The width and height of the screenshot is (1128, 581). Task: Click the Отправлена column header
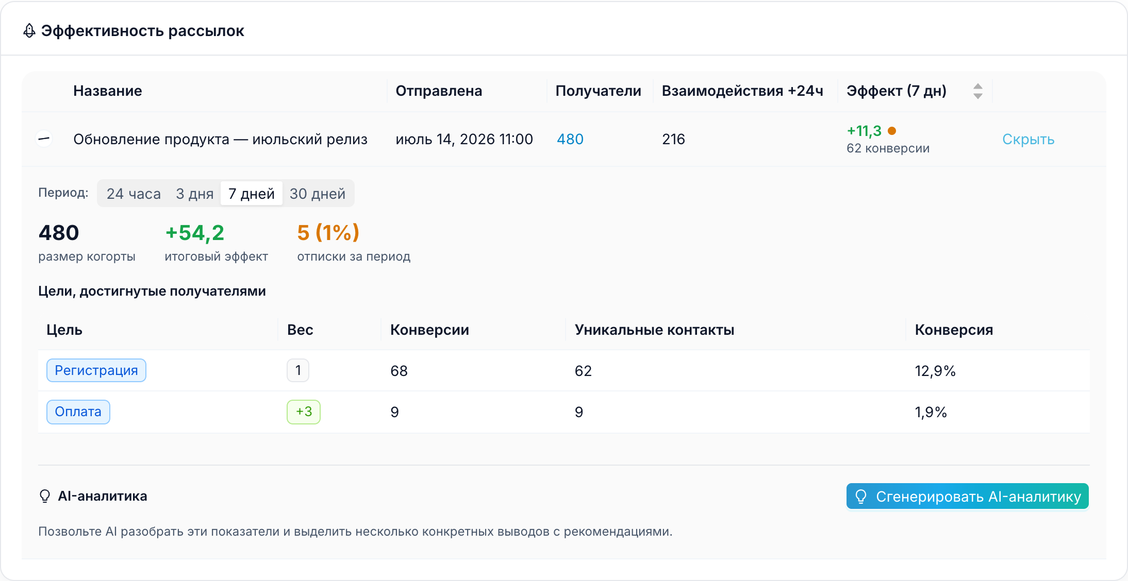(439, 91)
